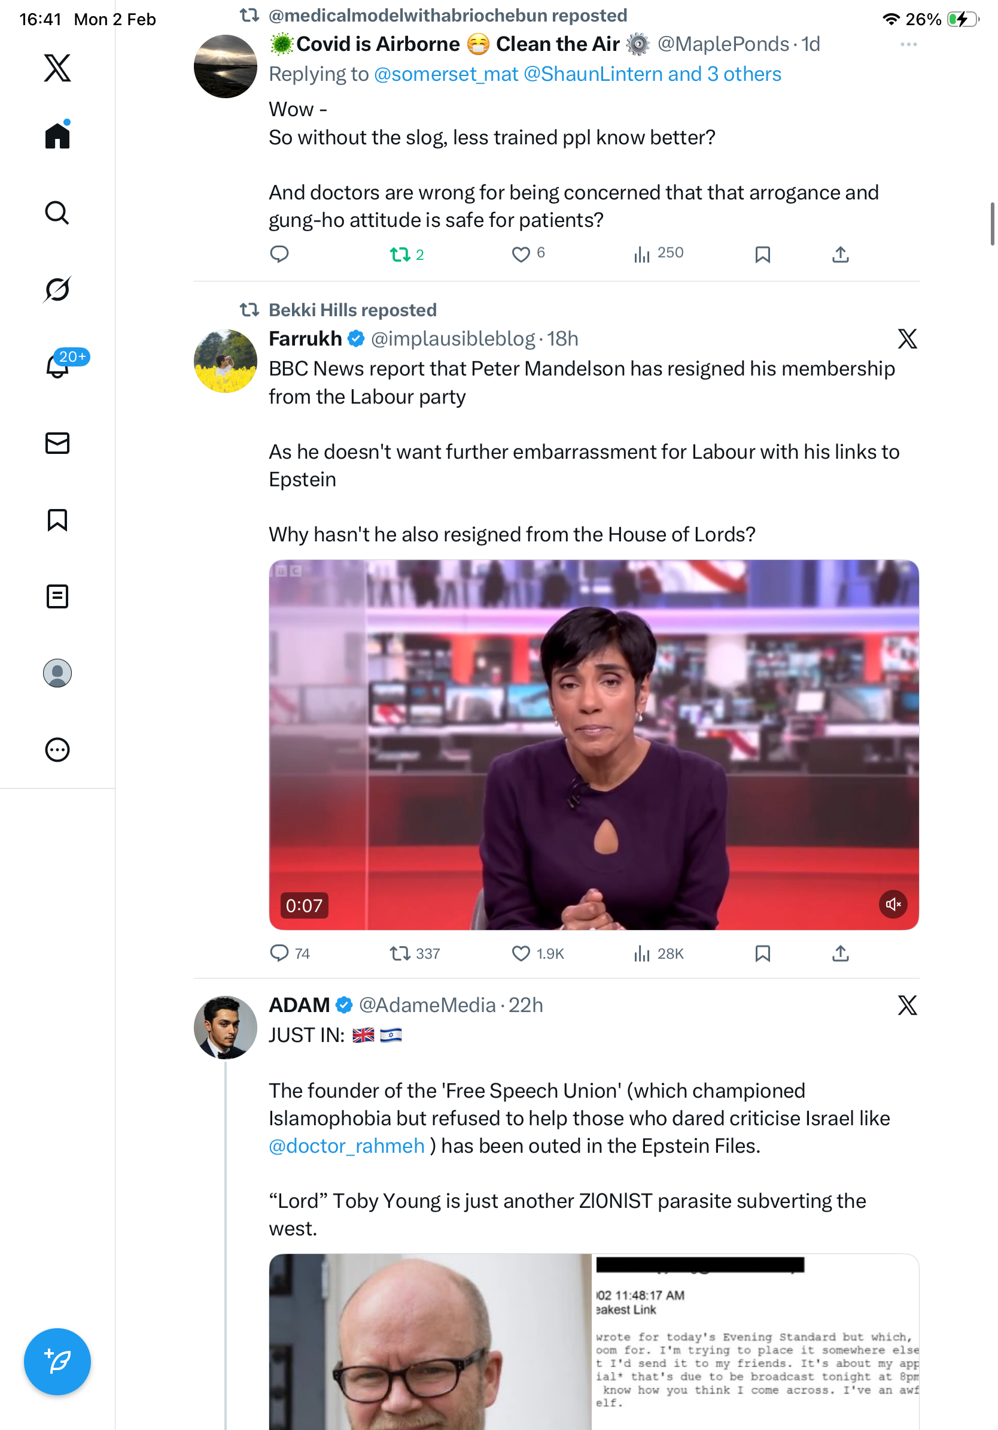Viewport: 998px width, 1430px height.
Task: Unmute the BBC News video
Action: 892,904
